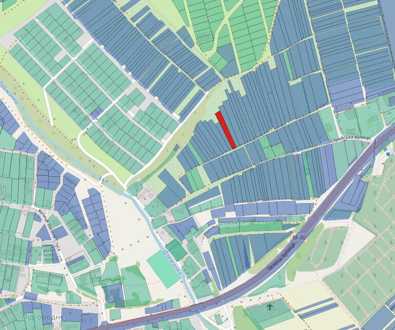Click the M-30 road shield
Screen dimensions: 395x330
[x=299, y=238]
